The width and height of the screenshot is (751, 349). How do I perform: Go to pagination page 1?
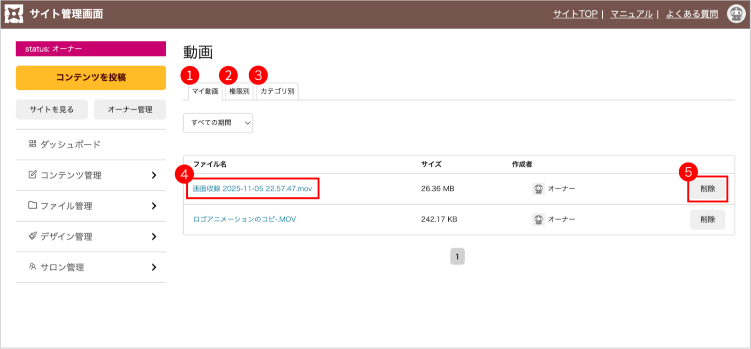click(457, 256)
